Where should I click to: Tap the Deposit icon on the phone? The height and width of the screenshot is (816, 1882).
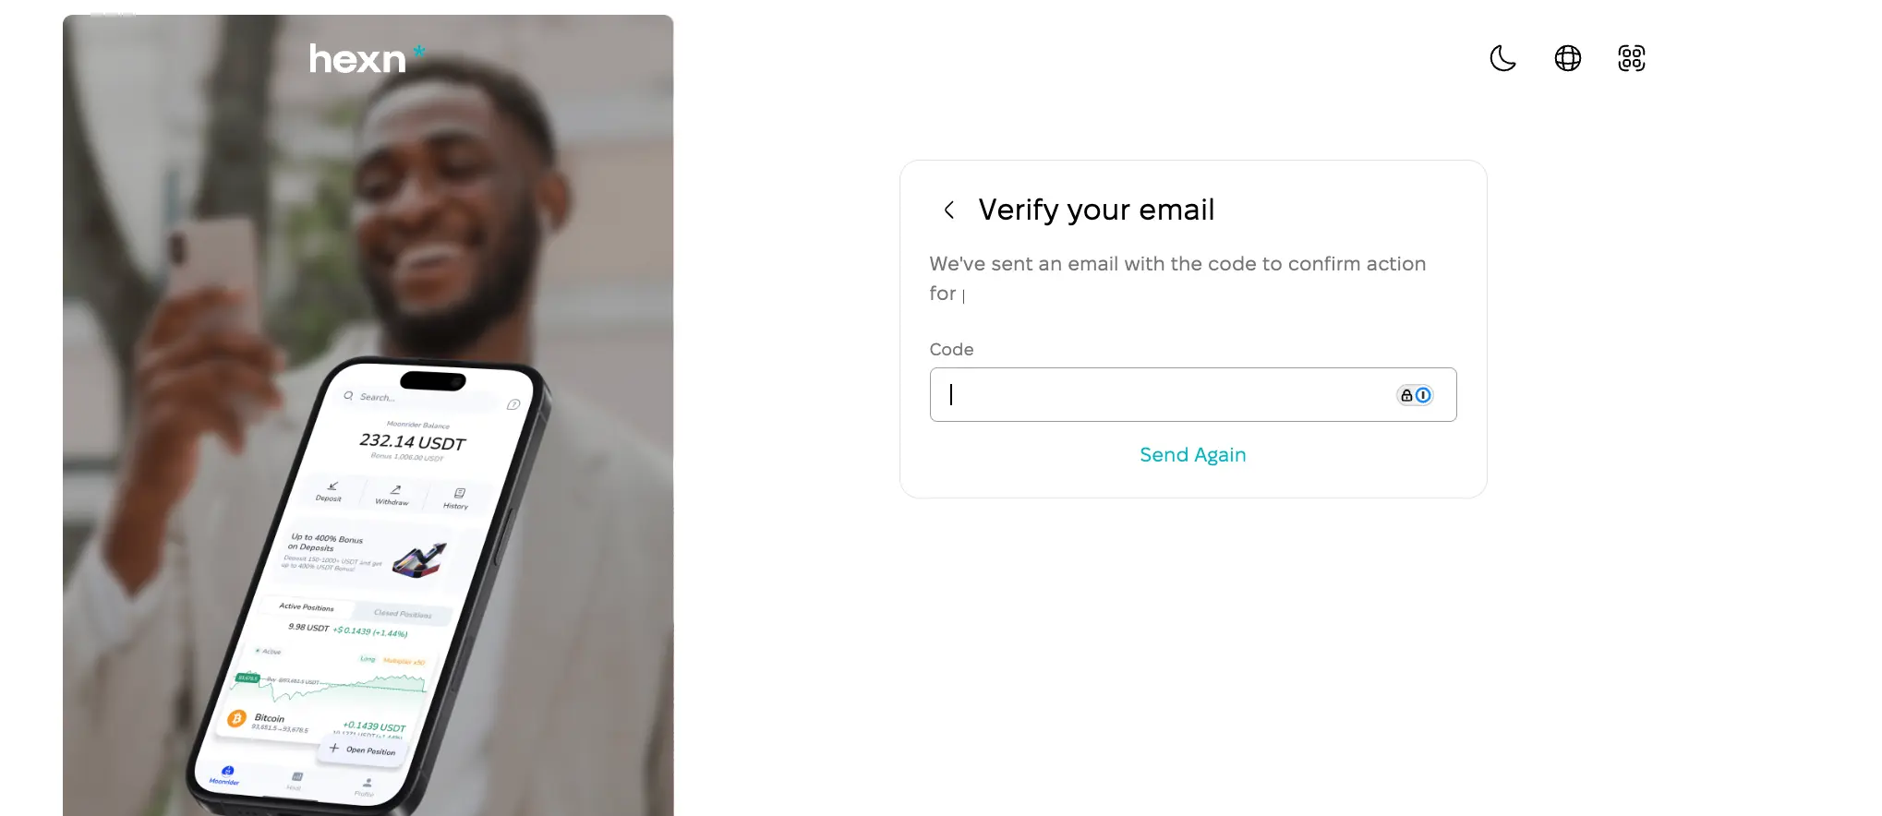(330, 490)
